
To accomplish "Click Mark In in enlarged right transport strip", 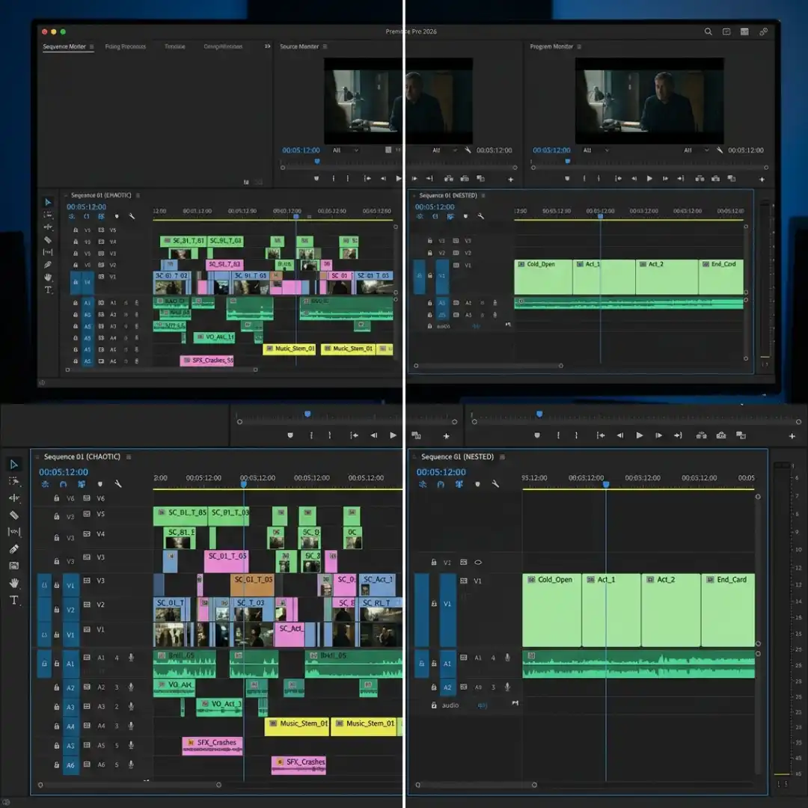I will pos(558,435).
